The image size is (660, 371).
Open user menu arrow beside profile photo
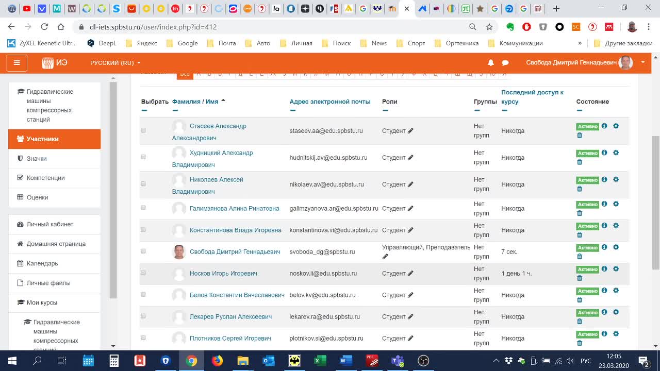[x=642, y=62]
